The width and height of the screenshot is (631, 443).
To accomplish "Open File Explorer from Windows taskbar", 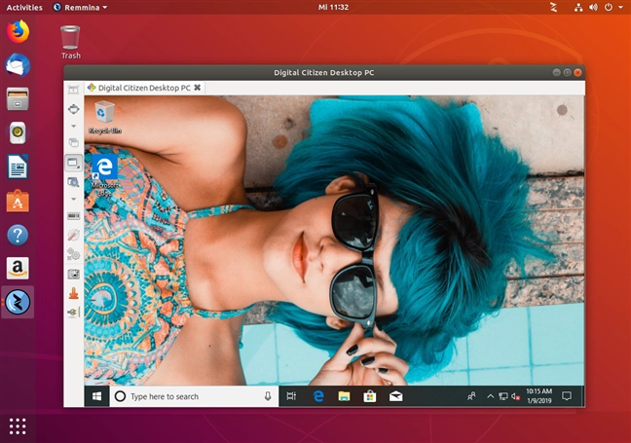I will pyautogui.click(x=344, y=396).
